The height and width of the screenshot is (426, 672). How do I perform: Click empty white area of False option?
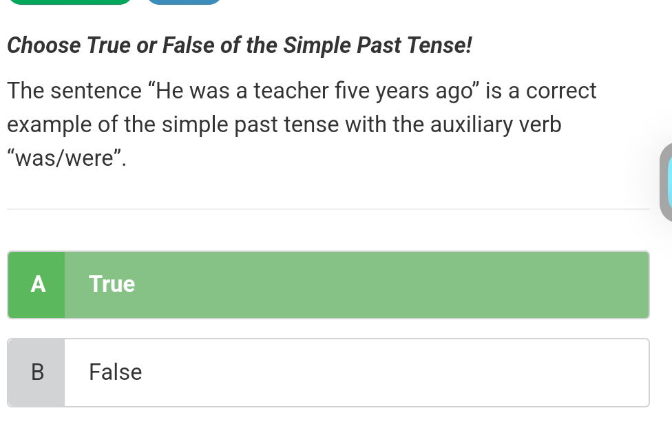386,372
